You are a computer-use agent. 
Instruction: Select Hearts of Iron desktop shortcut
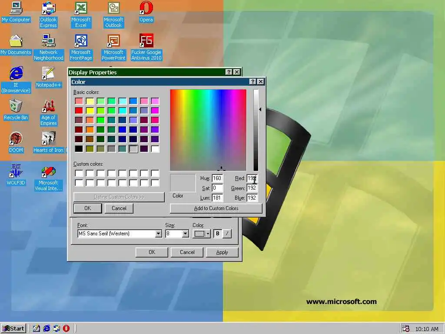click(49, 143)
